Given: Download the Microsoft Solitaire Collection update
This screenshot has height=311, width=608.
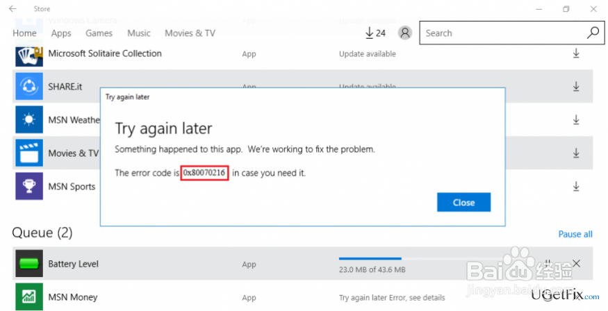Looking at the screenshot, I should click(576, 53).
